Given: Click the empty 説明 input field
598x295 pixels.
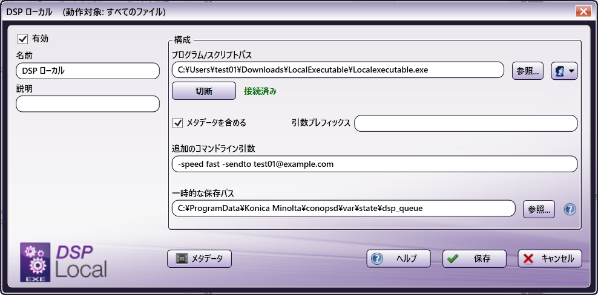Looking at the screenshot, I should tap(88, 104).
